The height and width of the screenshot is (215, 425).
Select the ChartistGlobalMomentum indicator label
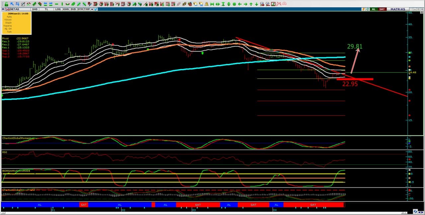[18, 137]
